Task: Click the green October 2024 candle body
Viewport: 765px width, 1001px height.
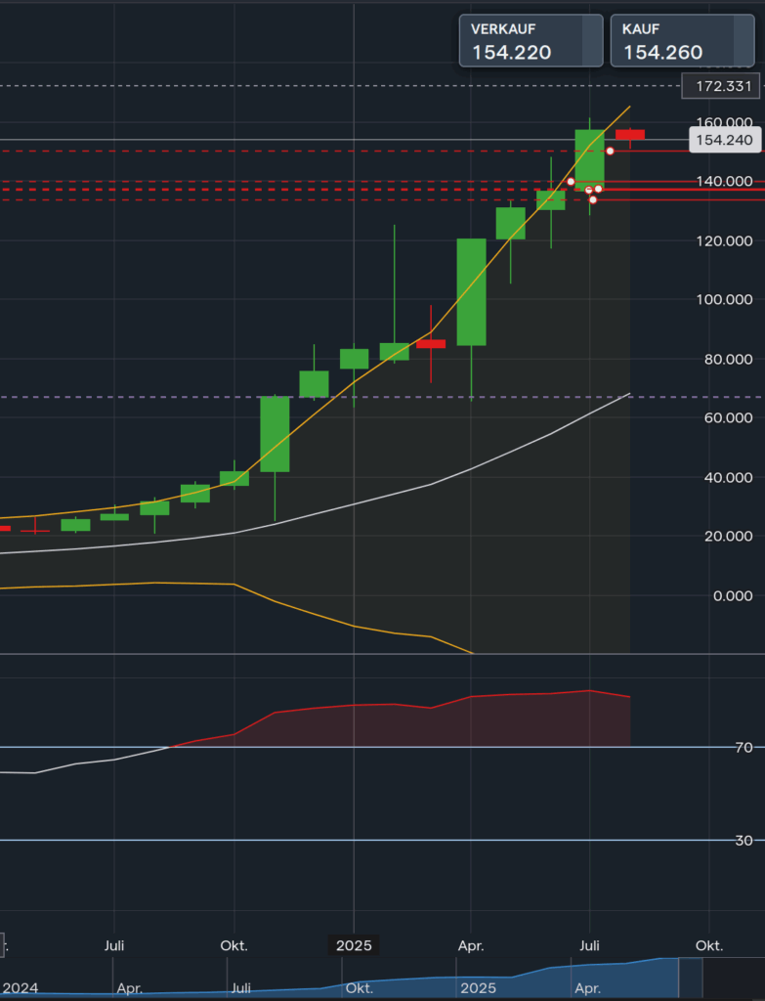Action: [x=234, y=478]
